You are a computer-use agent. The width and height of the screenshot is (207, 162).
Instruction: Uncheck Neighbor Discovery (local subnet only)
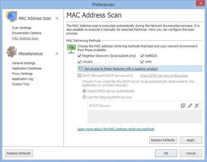[80, 56]
